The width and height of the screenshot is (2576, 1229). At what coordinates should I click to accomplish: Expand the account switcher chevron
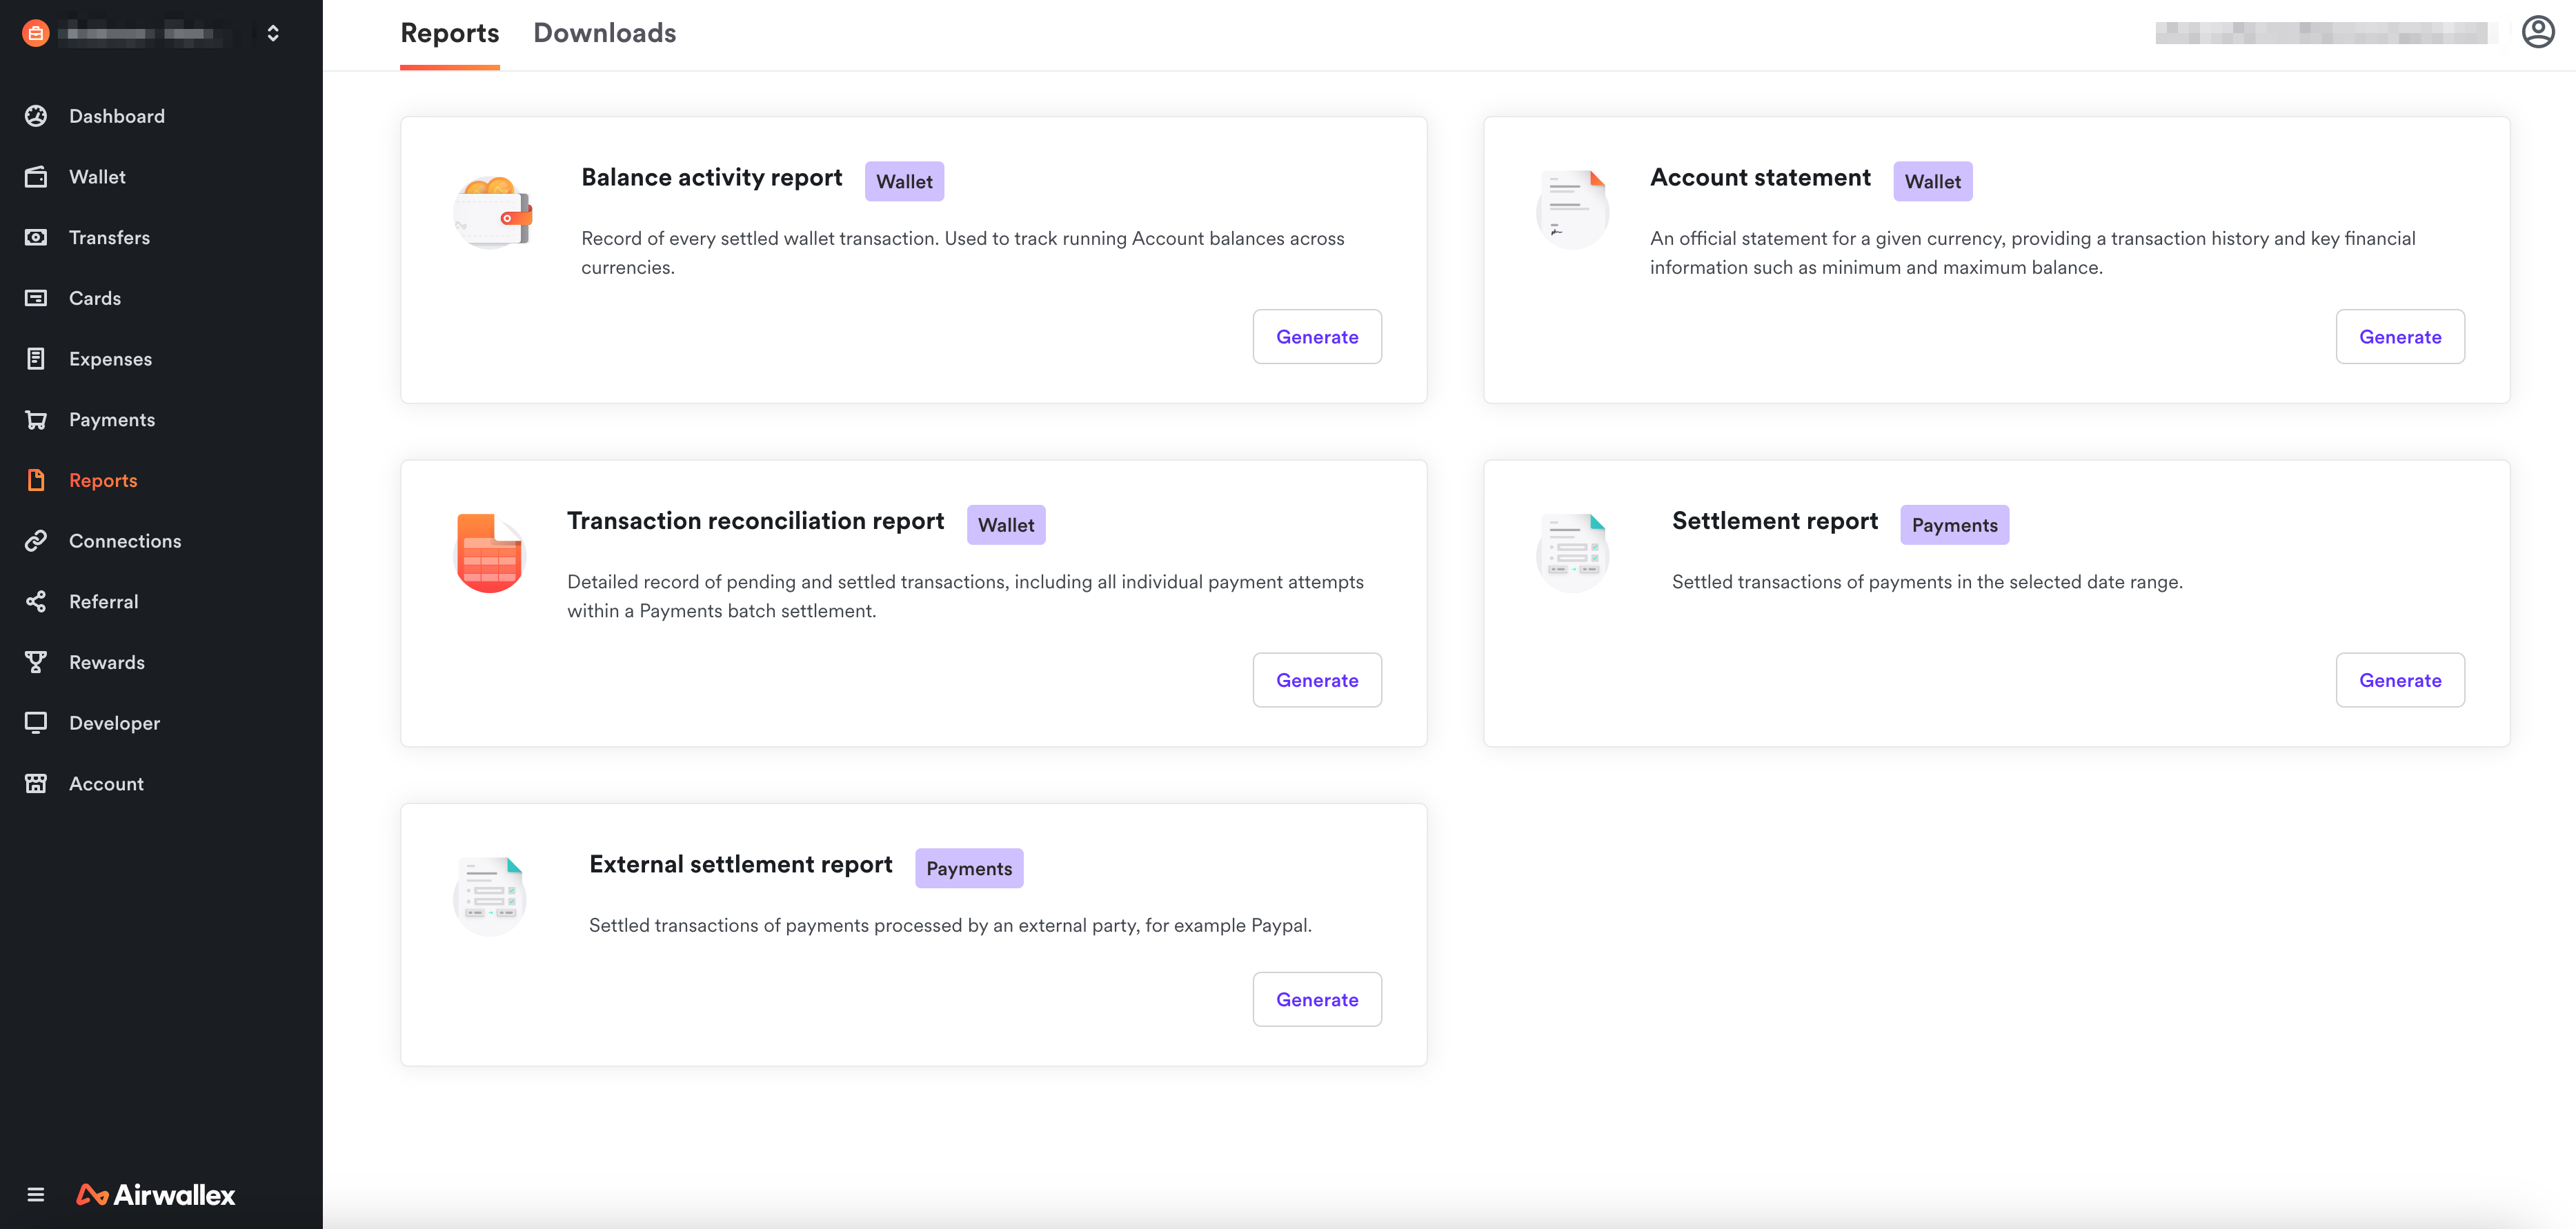273,33
